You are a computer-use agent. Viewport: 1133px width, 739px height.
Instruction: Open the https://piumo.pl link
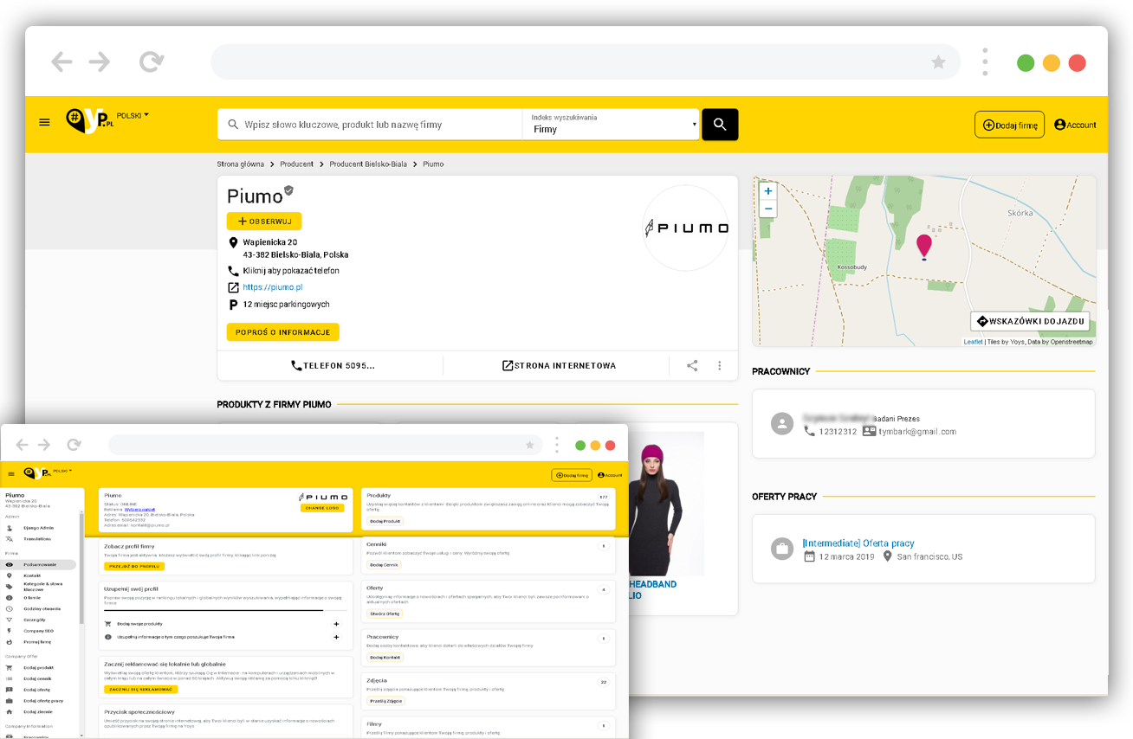click(x=272, y=287)
